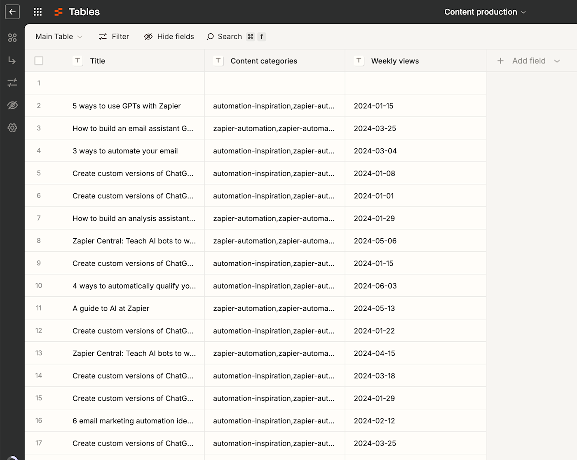This screenshot has width=577, height=460.
Task: Click the search magnifier icon
Action: (x=210, y=37)
